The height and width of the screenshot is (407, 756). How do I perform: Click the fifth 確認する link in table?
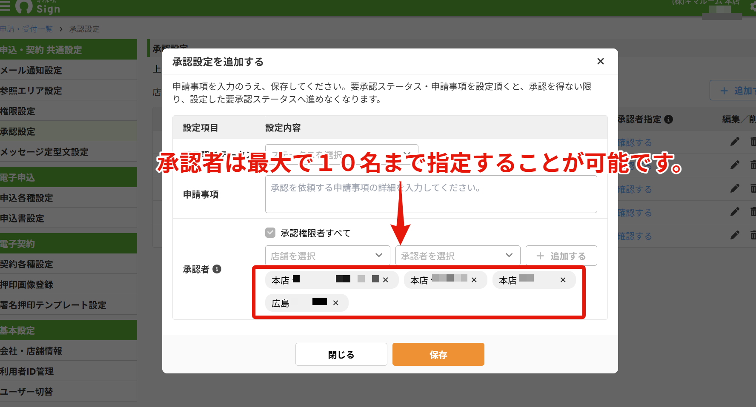(x=635, y=236)
